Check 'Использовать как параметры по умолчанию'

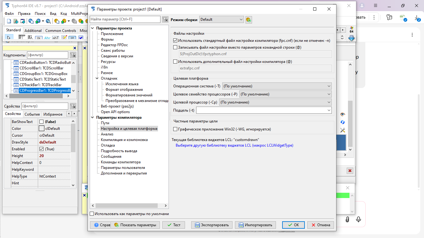pyautogui.click(x=92, y=214)
